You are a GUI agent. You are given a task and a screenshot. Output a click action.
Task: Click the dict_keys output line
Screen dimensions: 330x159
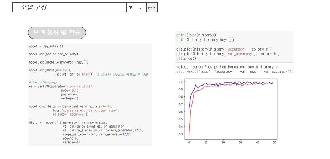[235, 72]
